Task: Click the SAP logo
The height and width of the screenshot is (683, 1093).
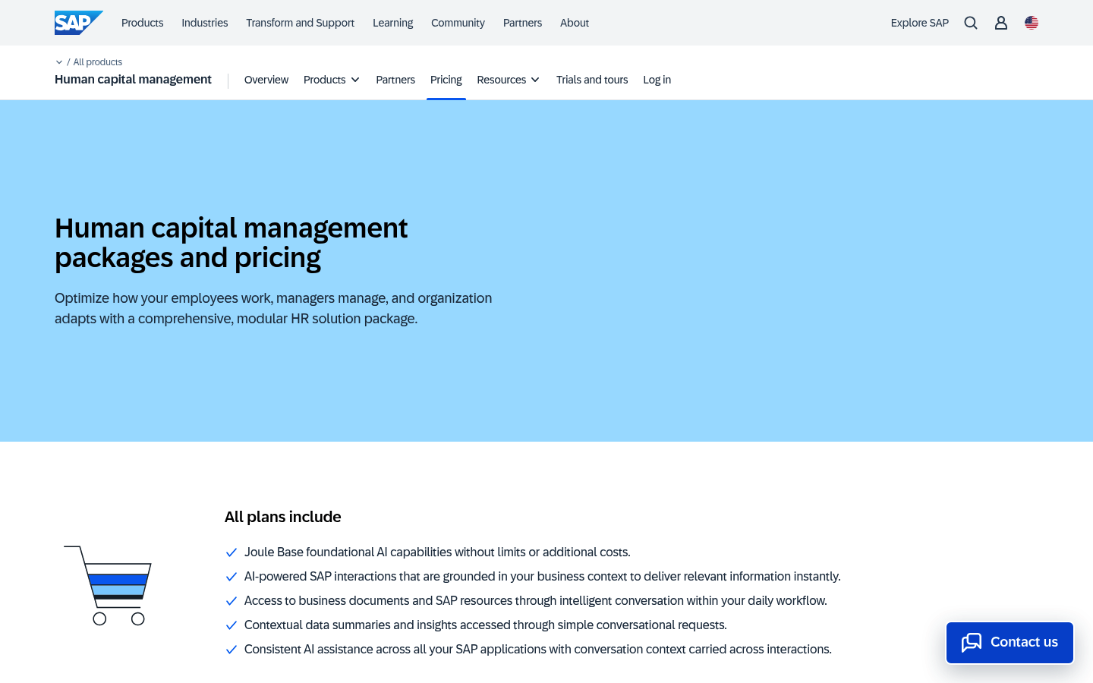Action: point(78,23)
